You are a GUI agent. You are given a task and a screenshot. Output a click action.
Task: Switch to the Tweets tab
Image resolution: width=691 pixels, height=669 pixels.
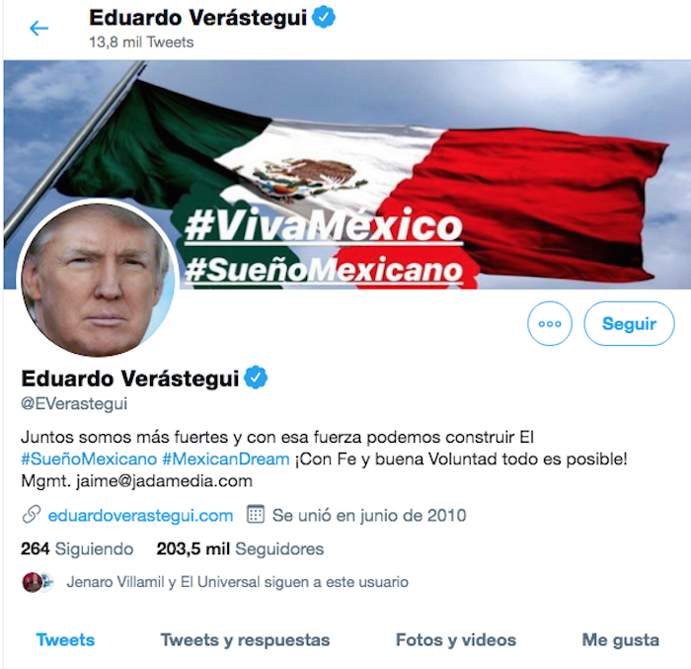tap(65, 639)
